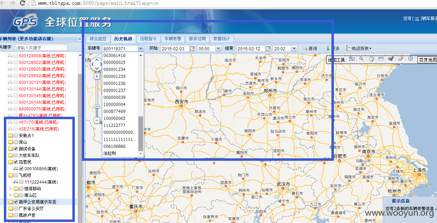Click the start date 2015-02-03 field

[x=175, y=48]
